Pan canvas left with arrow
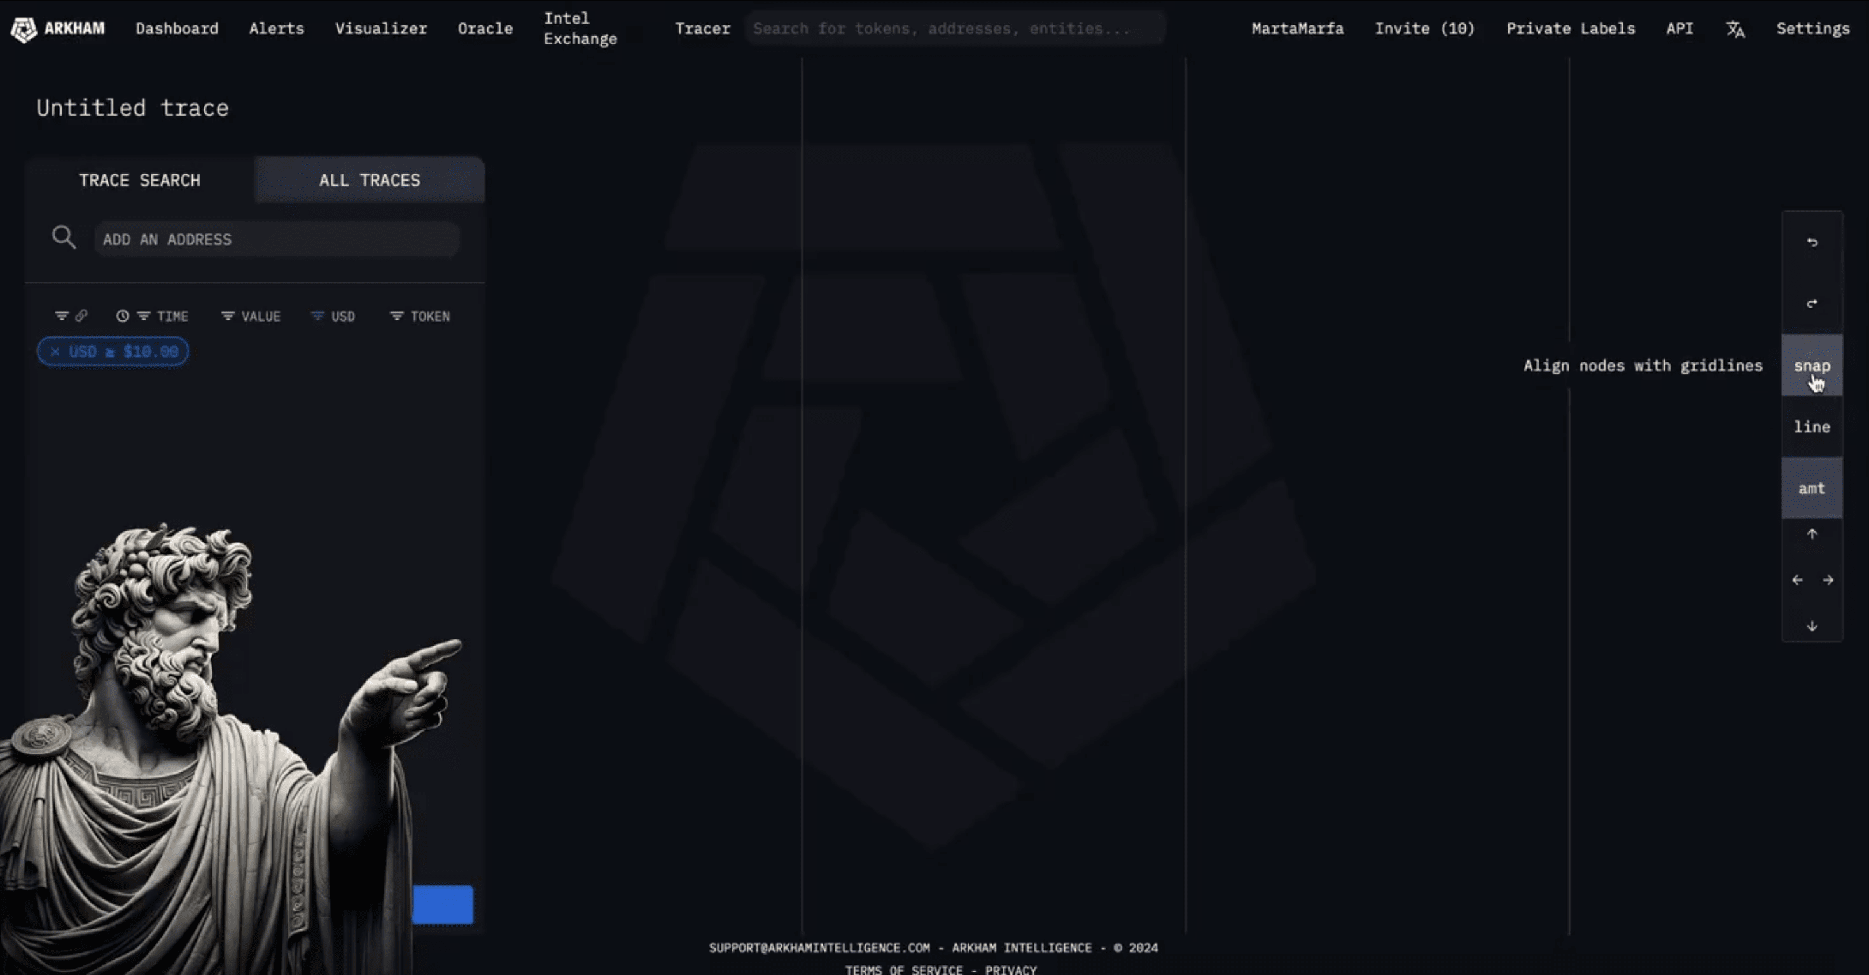The image size is (1869, 975). tap(1796, 580)
